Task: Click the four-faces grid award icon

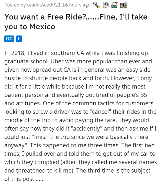Action: click(123, 5)
